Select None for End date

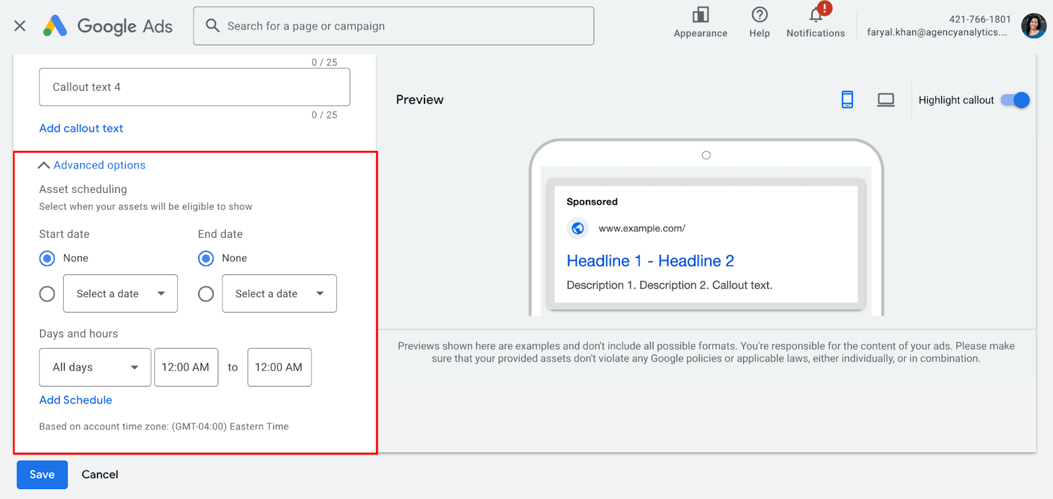click(x=206, y=258)
